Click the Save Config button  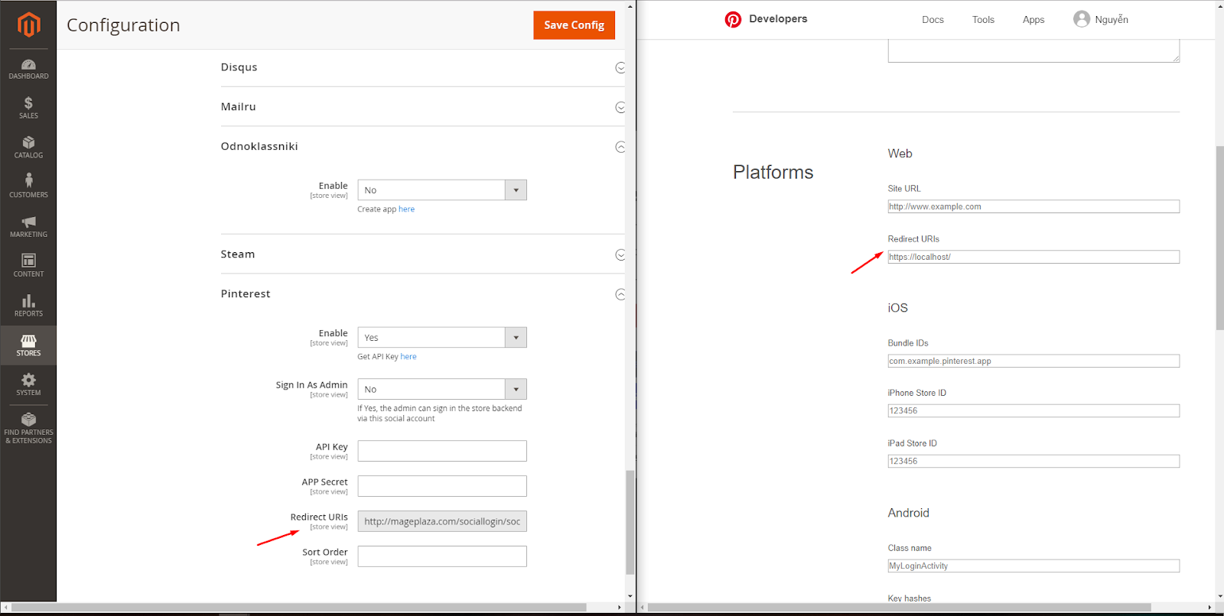pos(574,25)
